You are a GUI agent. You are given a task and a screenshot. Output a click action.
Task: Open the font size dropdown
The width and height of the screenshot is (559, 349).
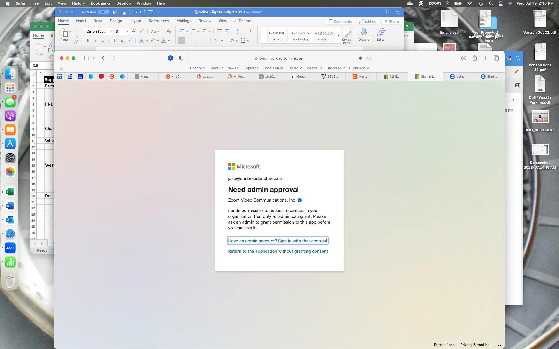(x=128, y=31)
